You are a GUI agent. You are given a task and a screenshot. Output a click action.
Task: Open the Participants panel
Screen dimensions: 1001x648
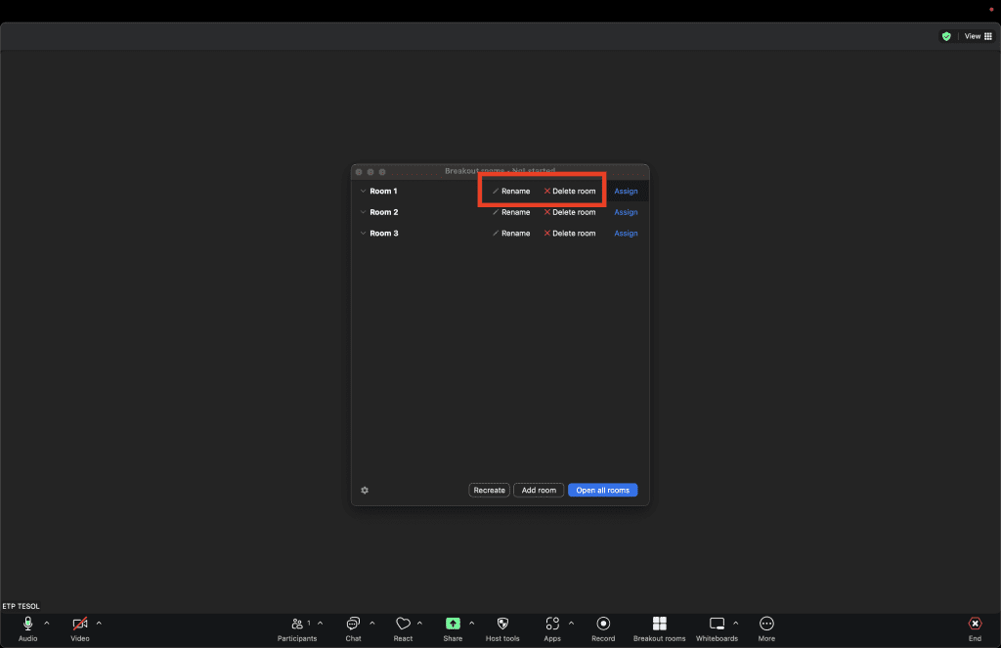297,626
